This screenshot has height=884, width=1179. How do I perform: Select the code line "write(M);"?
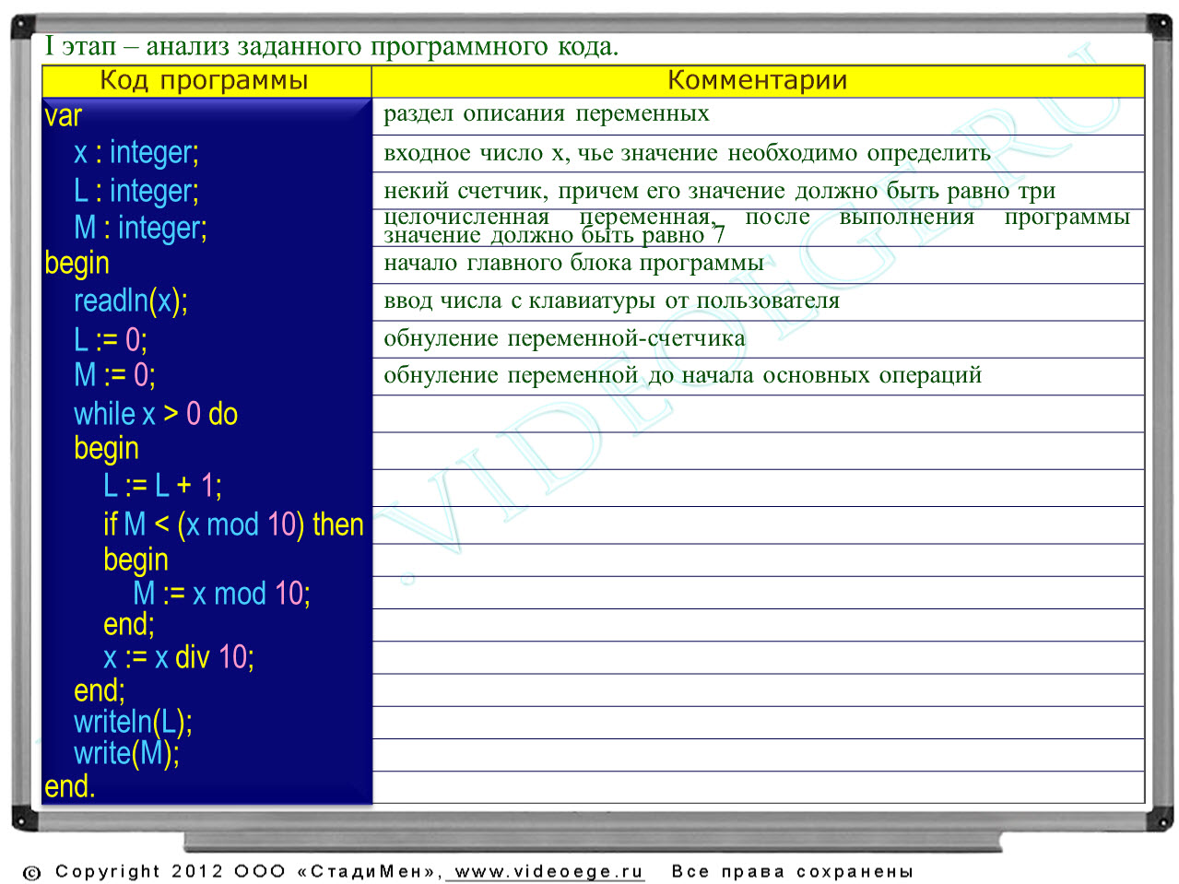pyautogui.click(x=126, y=754)
